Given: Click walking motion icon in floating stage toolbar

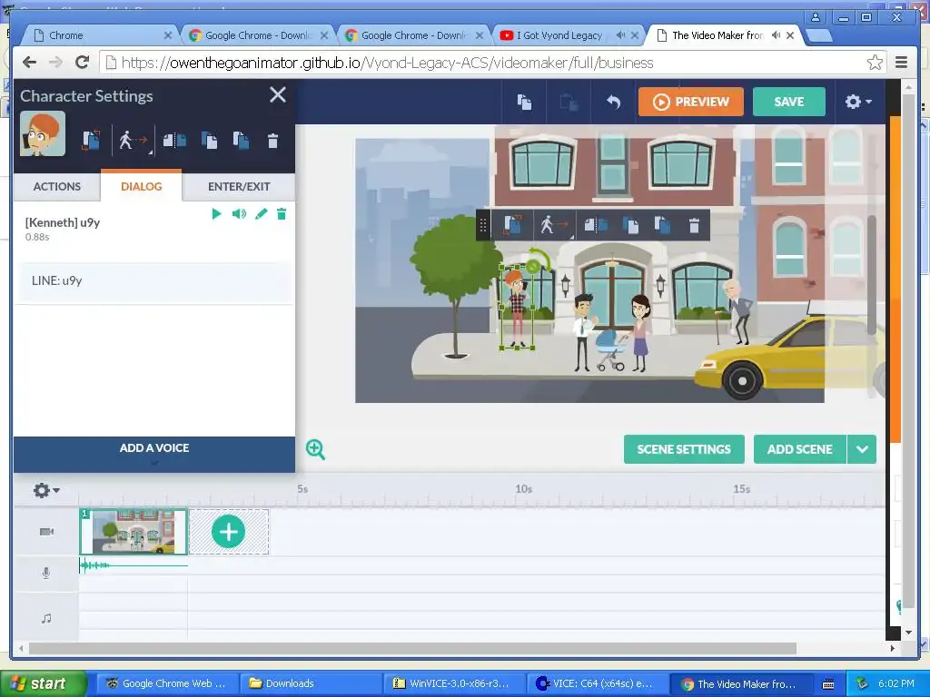Looking at the screenshot, I should point(554,225).
